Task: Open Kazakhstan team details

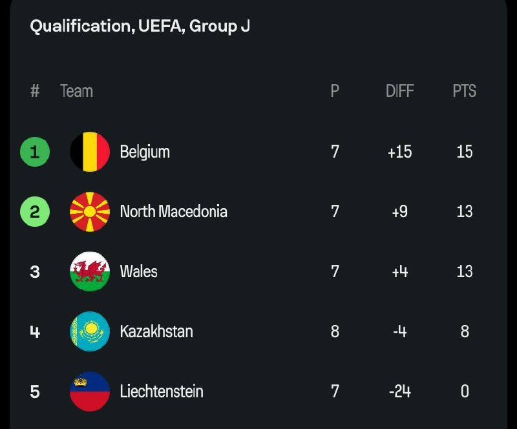Action: (x=156, y=331)
